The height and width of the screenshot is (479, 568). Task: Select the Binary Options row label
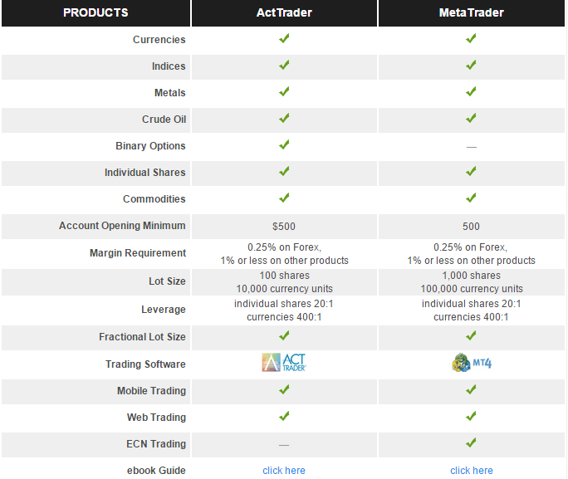(150, 145)
